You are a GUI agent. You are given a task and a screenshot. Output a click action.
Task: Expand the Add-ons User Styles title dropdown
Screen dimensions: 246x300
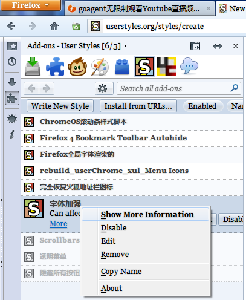[126, 46]
